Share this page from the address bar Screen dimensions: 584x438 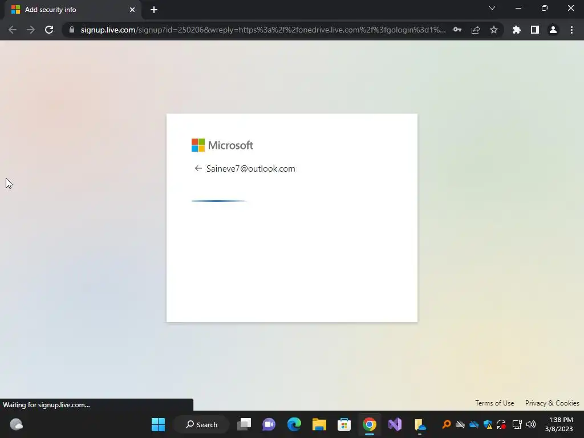pyautogui.click(x=476, y=30)
